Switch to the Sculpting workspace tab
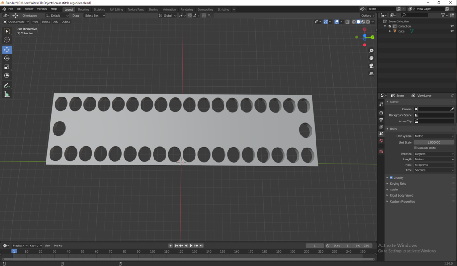457x266 pixels. pyautogui.click(x=100, y=9)
